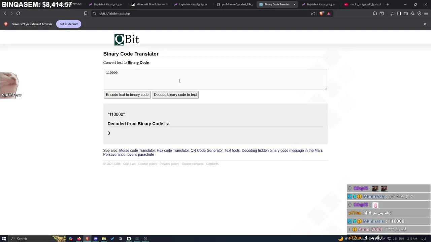
Task: Set Brave as default browser
Action: coord(69,24)
